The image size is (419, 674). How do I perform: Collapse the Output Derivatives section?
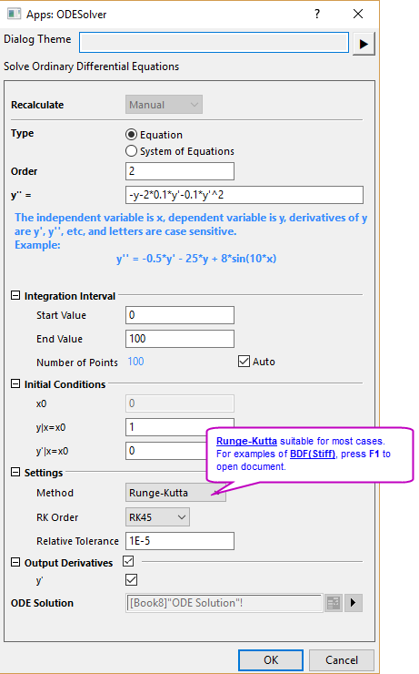pos(15,562)
